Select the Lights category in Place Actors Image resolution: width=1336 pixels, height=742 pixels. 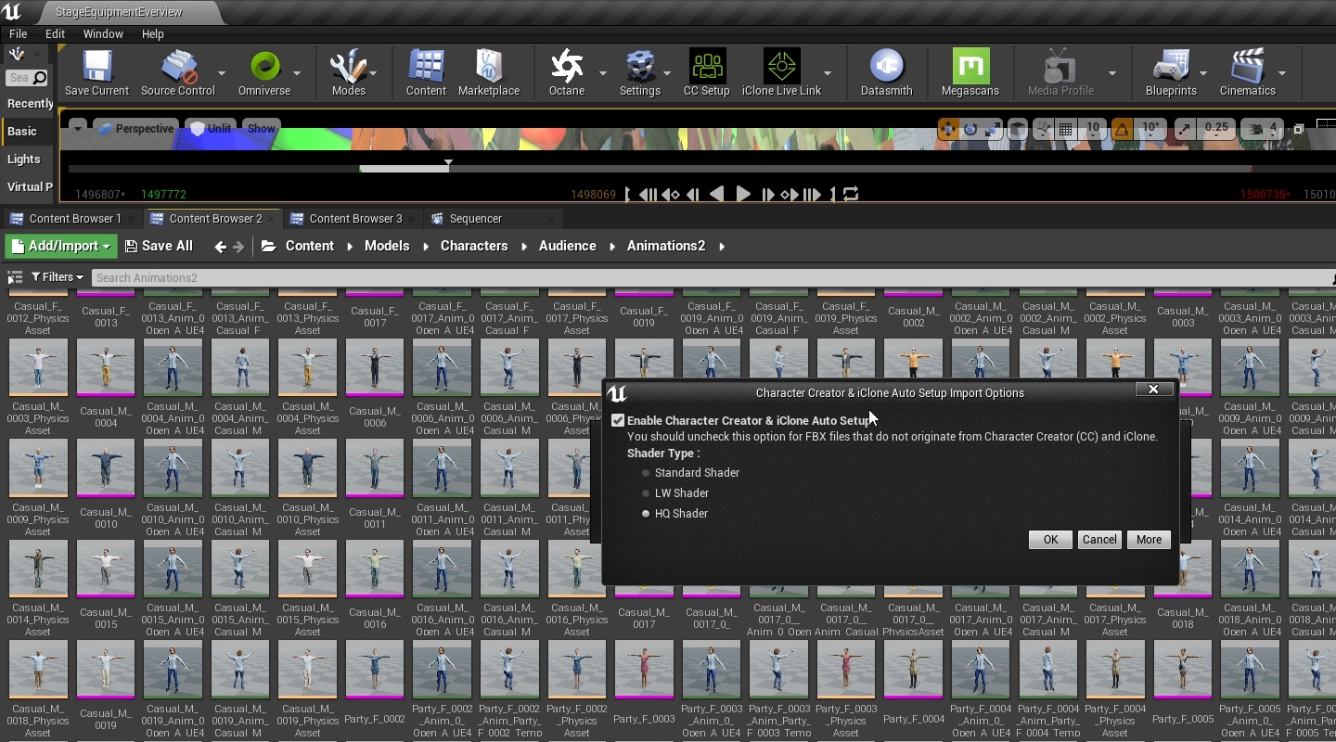point(24,160)
